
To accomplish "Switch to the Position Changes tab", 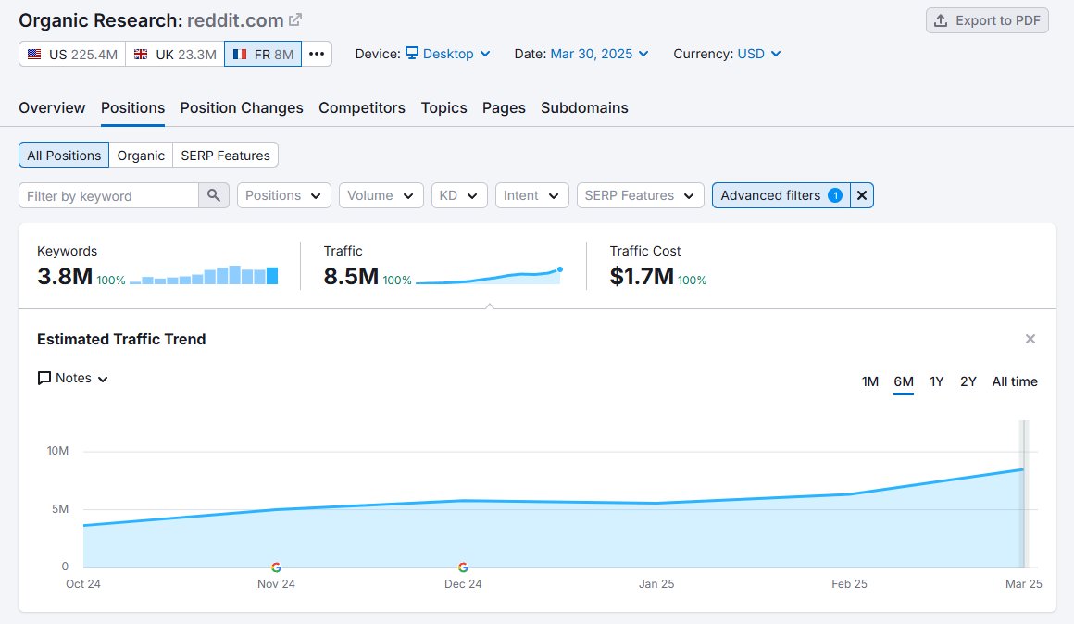I will 242,107.
